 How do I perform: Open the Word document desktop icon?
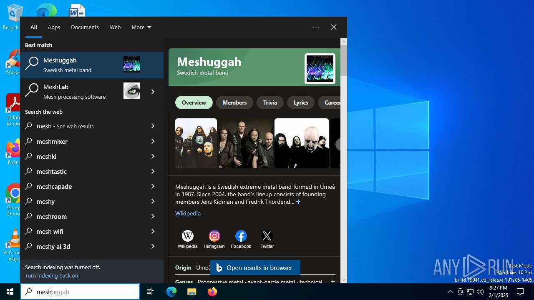click(77, 10)
